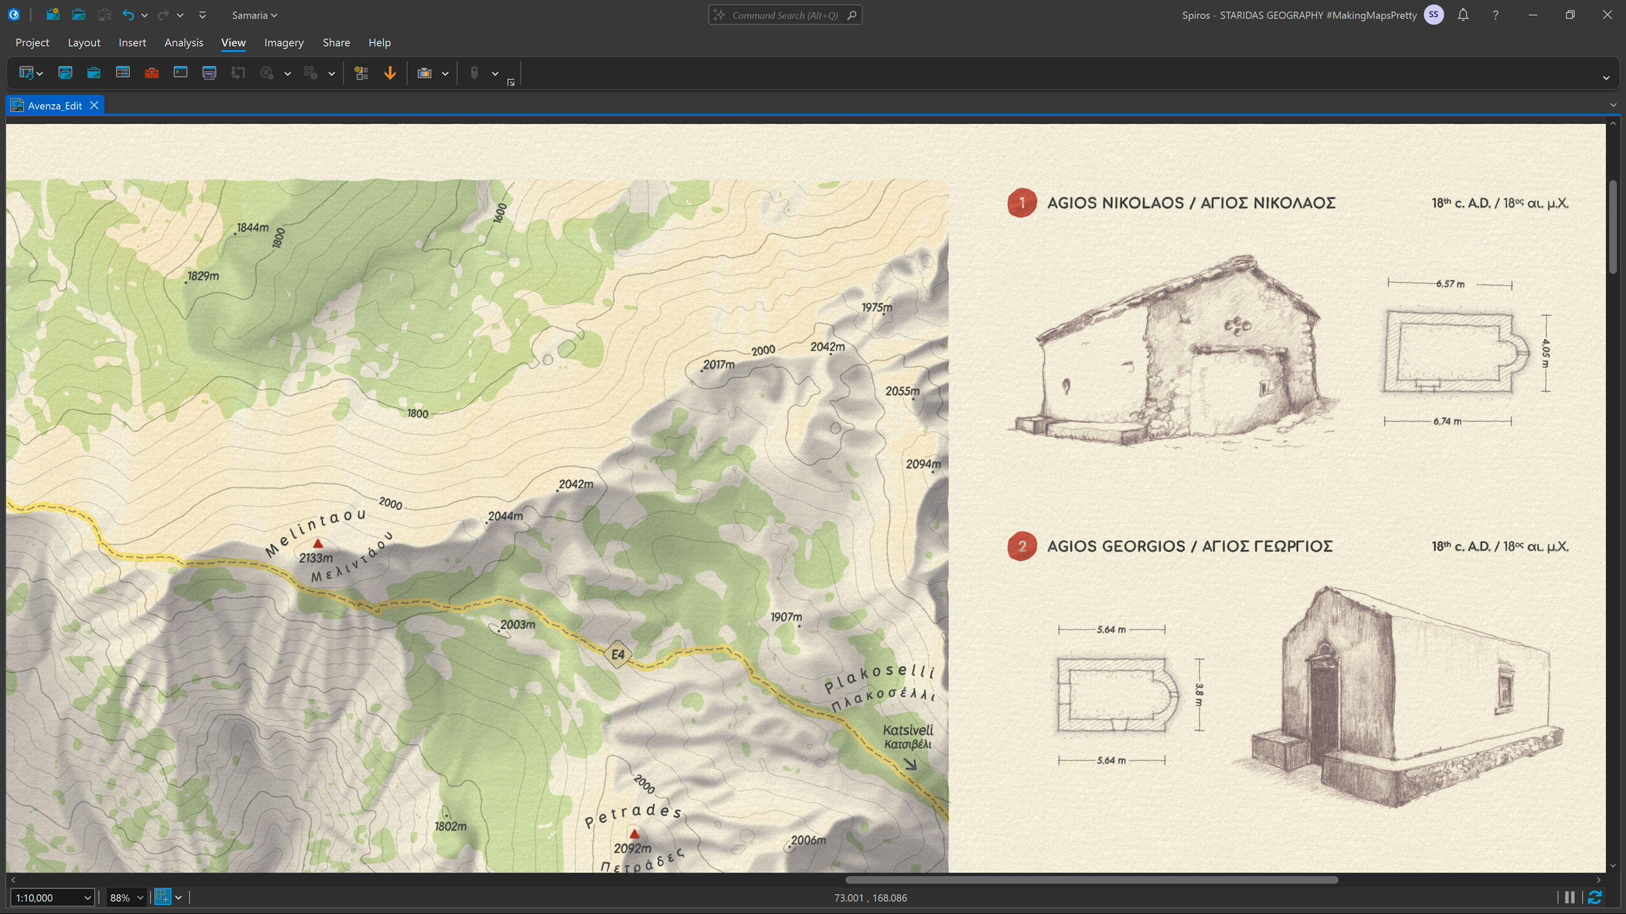Screen dimensions: 1626x914
Task: Click the orange download arrow on the ribbon
Action: pyautogui.click(x=390, y=73)
